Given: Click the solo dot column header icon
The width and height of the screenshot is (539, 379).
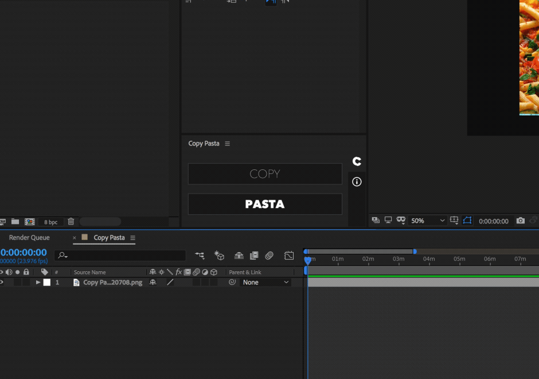Looking at the screenshot, I should (18, 272).
